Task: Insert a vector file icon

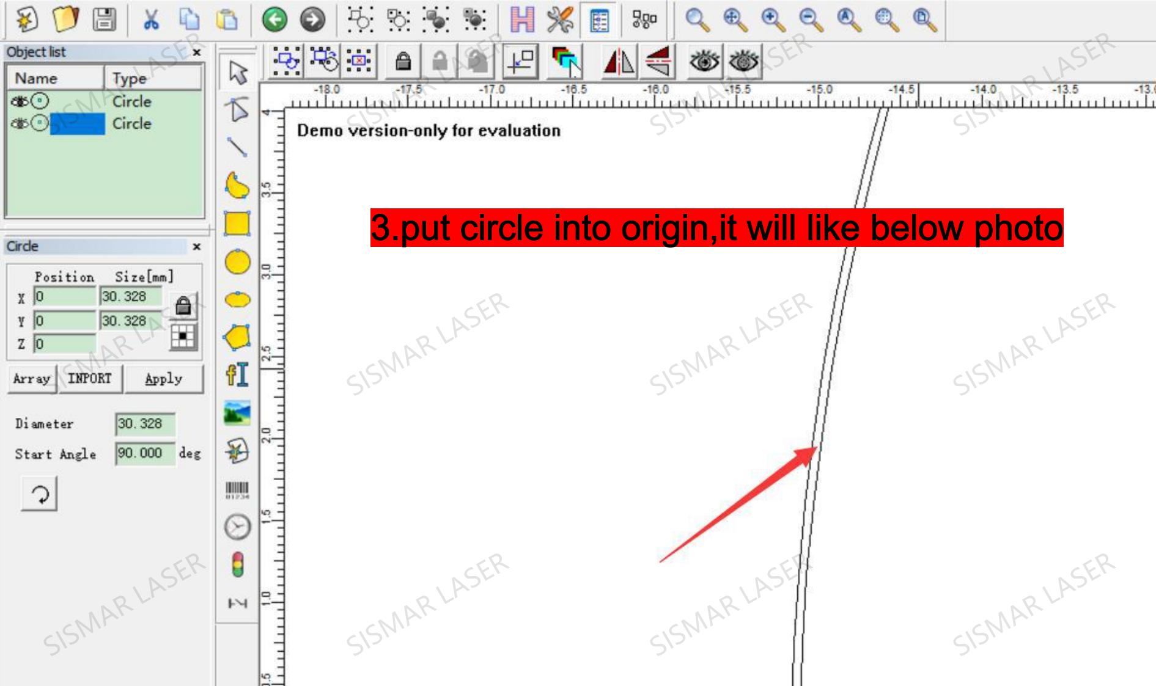Action: point(237,451)
